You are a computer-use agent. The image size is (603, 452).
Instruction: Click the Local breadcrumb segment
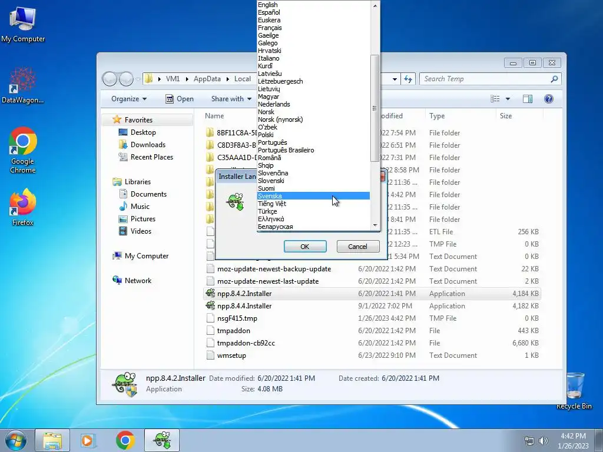[242, 79]
